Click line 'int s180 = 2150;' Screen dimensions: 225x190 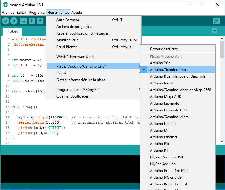[x=29, y=81]
